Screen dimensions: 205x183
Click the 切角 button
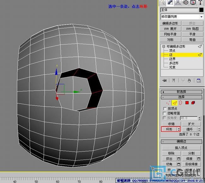pyautogui.click(x=169, y=164)
